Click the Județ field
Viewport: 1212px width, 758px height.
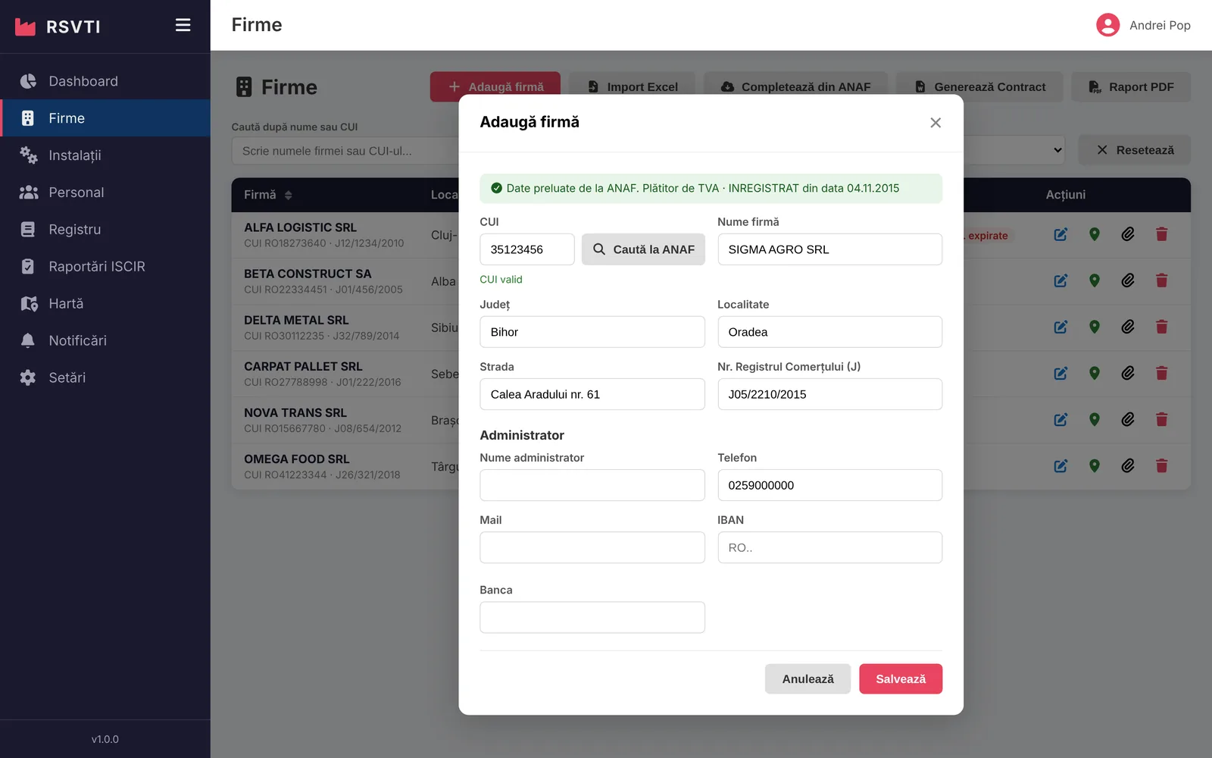click(x=592, y=332)
